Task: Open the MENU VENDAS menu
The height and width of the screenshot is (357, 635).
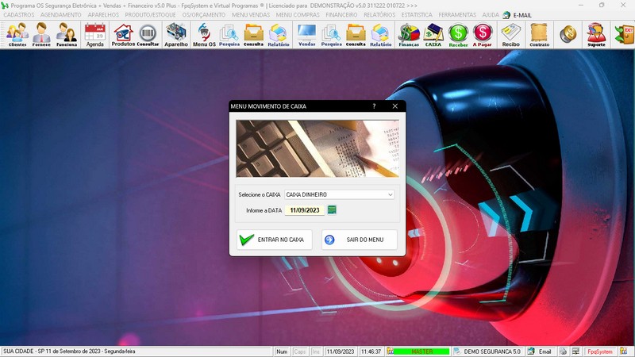Action: coord(251,15)
